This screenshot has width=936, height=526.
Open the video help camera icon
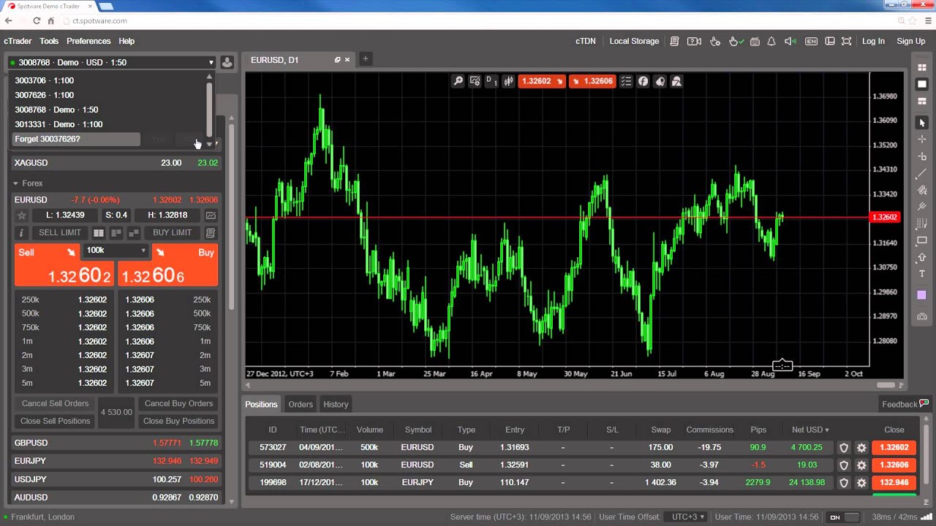[x=695, y=42]
